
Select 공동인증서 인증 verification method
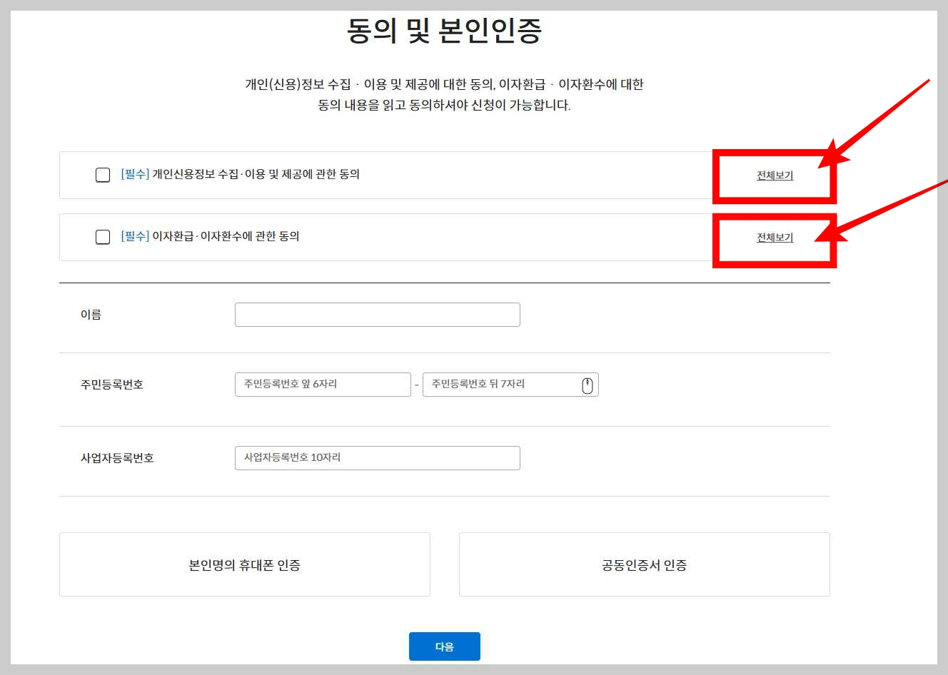[644, 564]
